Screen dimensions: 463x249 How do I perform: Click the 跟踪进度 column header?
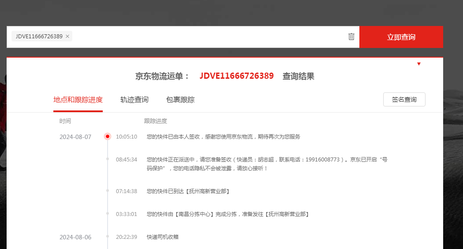click(156, 121)
